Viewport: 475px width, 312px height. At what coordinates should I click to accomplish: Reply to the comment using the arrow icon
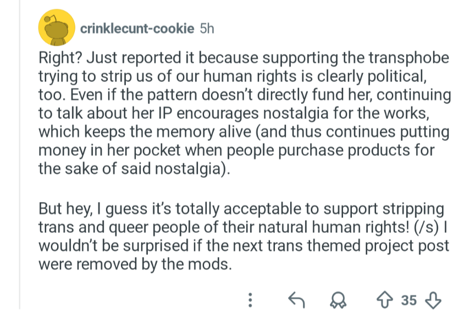tap(296, 300)
